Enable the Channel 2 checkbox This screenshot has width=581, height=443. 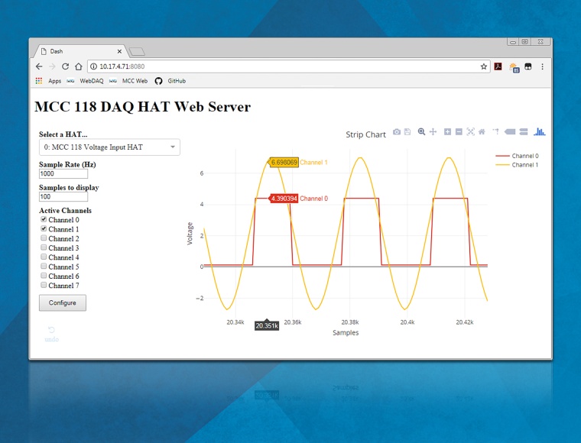(x=44, y=238)
